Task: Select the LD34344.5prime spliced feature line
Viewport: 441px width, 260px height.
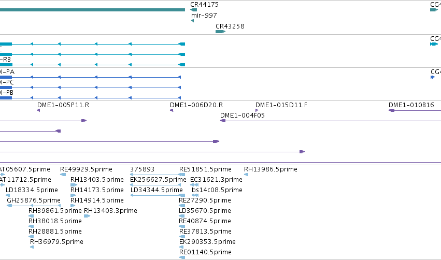Action: point(158,195)
